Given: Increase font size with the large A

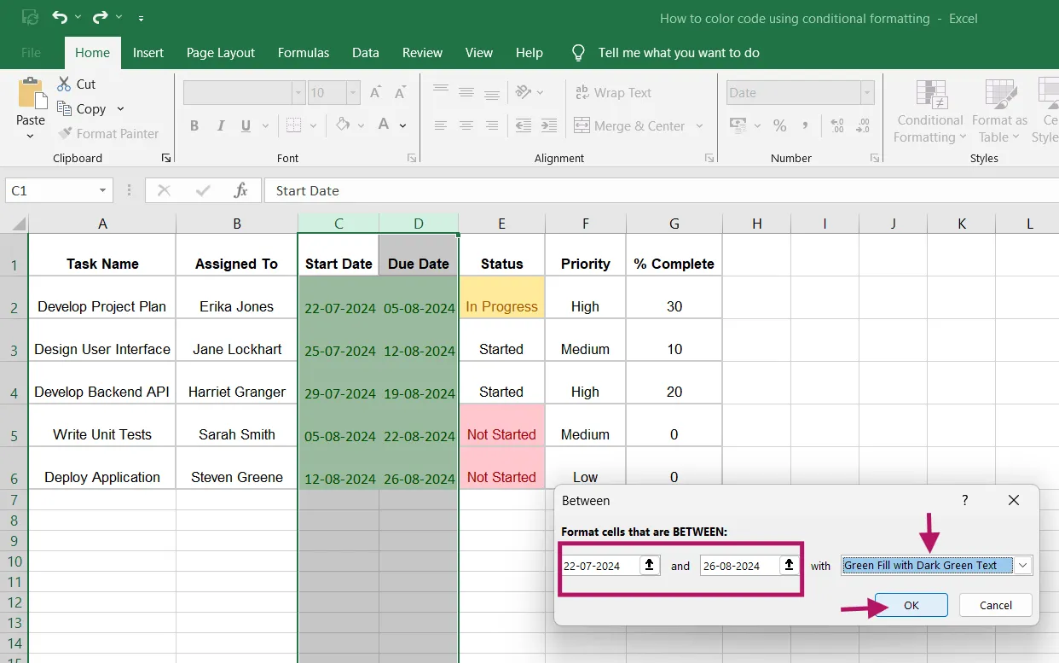Looking at the screenshot, I should pyautogui.click(x=375, y=92).
